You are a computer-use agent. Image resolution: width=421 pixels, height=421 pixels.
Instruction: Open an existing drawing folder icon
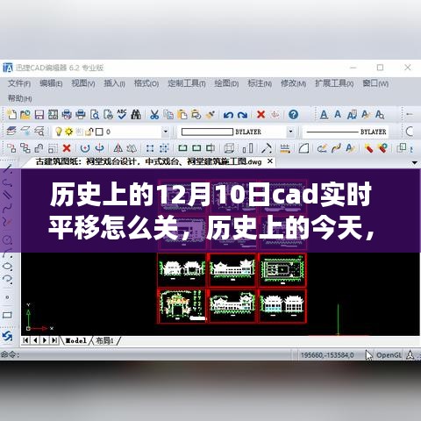click(x=25, y=114)
